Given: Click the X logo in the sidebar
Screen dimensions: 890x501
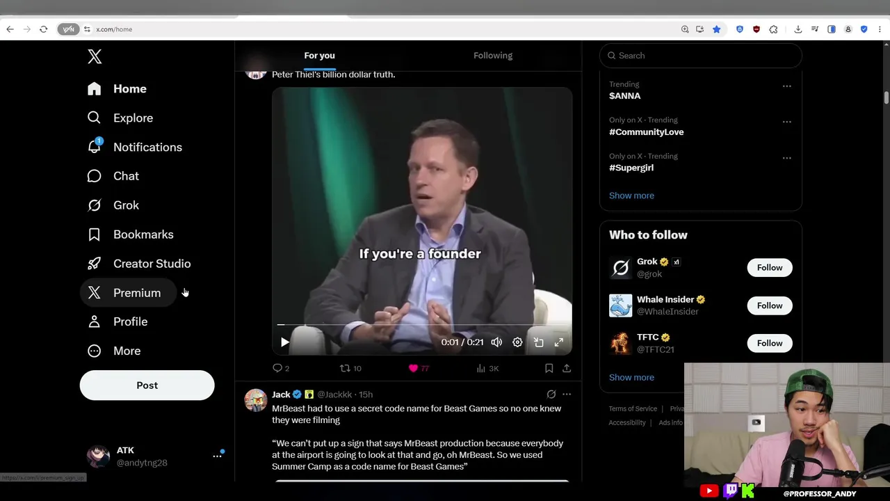Looking at the screenshot, I should (x=95, y=56).
